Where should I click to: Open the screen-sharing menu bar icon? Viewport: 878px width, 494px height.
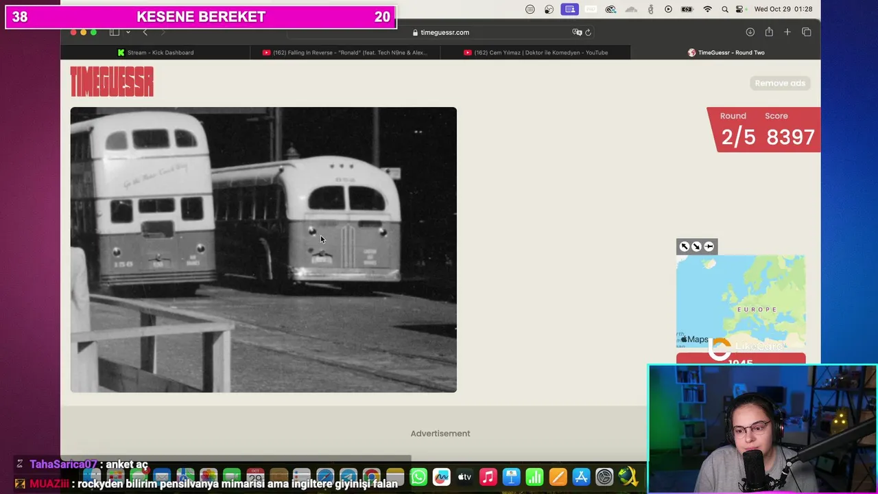coord(569,9)
